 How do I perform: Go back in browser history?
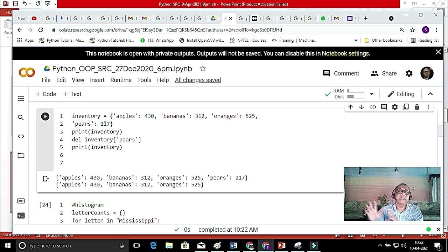[x=20, y=30]
